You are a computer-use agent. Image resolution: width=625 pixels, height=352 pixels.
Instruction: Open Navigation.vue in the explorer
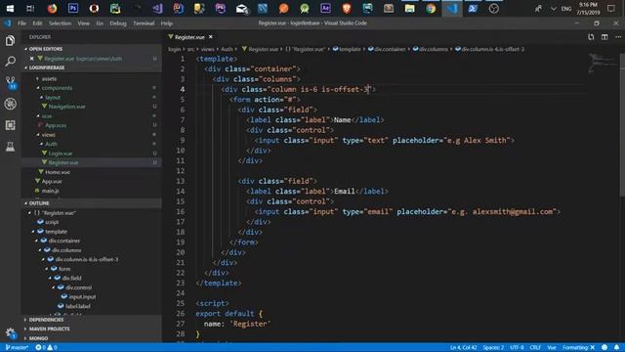coord(66,107)
